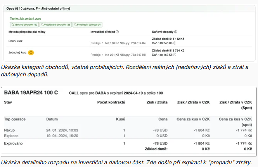This screenshot has height=167, width=258.
Task: Click 'Metoda přepočtu cizí měny' column header
Action: click(27, 32)
